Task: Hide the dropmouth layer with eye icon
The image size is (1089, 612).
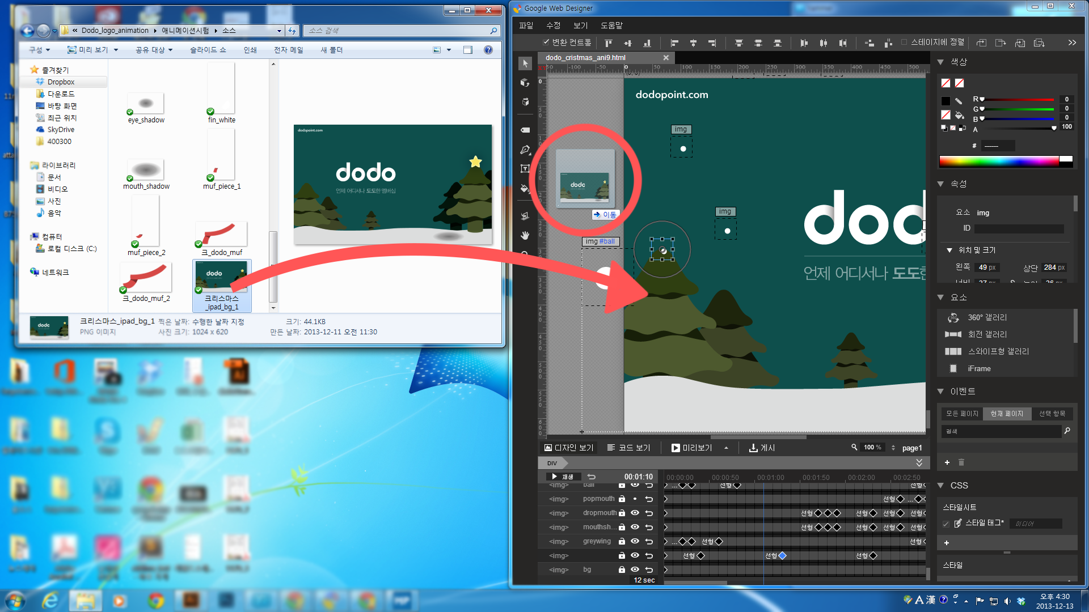Action: pos(635,513)
